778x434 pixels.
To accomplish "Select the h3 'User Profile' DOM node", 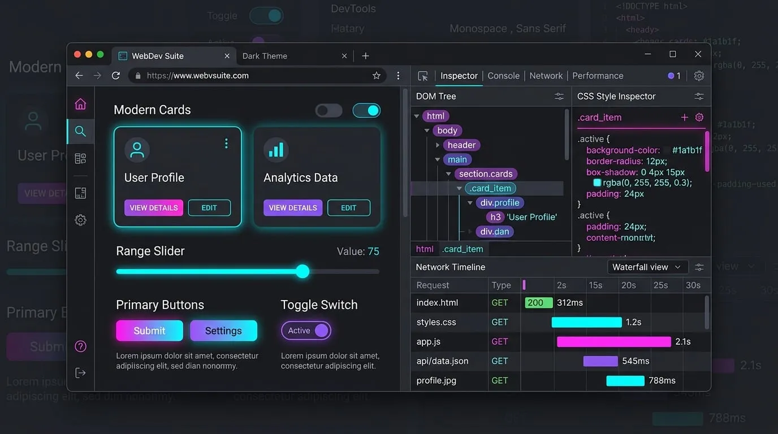I will pos(523,217).
